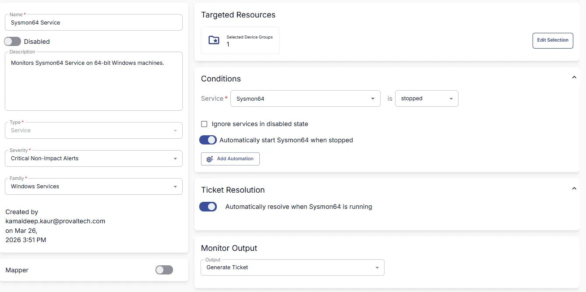This screenshot has width=586, height=292.
Task: Open the Output Generate Ticket dropdown
Action: [292, 267]
